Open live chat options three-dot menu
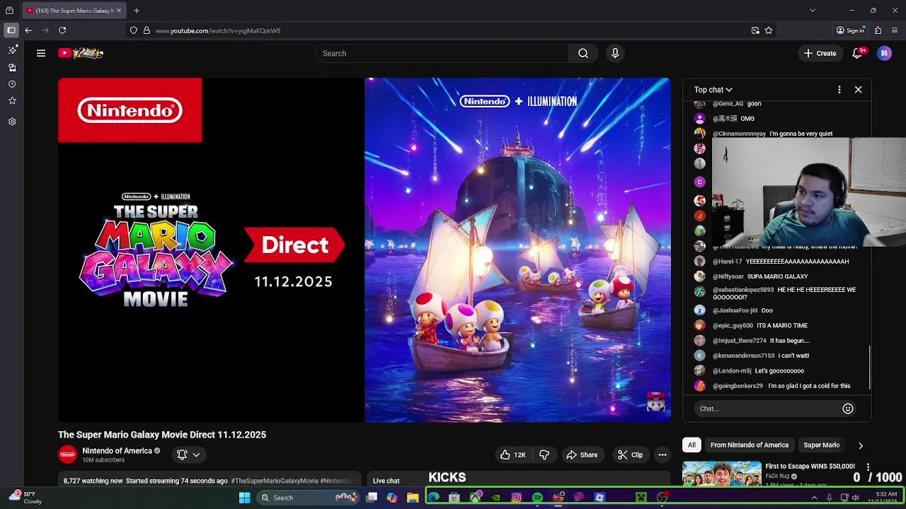 (x=839, y=90)
